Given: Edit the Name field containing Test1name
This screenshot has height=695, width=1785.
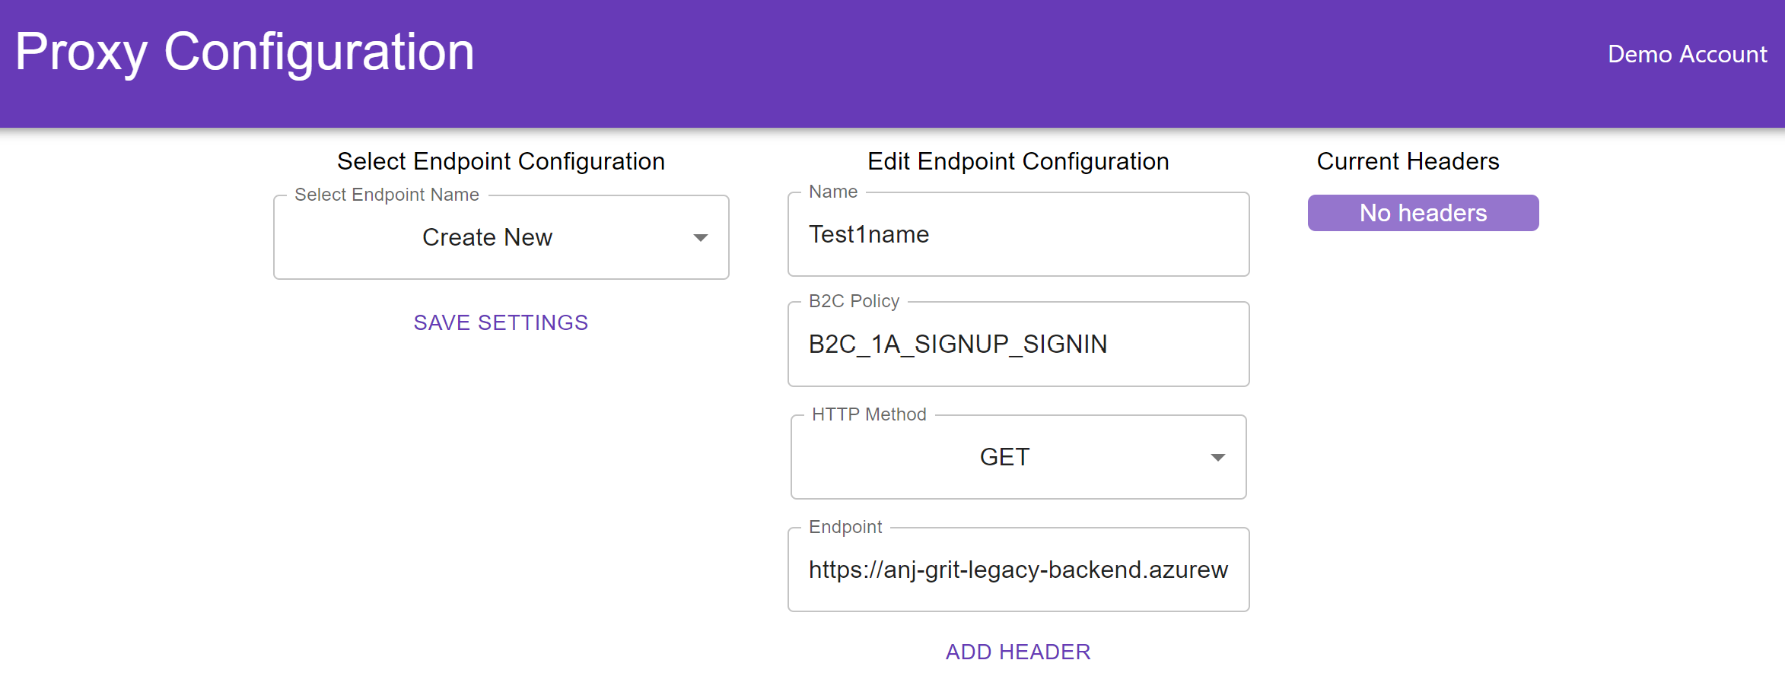Looking at the screenshot, I should [x=1018, y=234].
